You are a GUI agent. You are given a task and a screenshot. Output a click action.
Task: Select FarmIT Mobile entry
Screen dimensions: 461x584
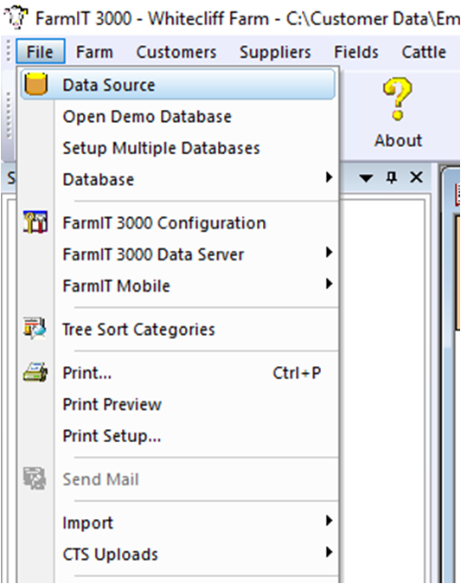(178, 286)
